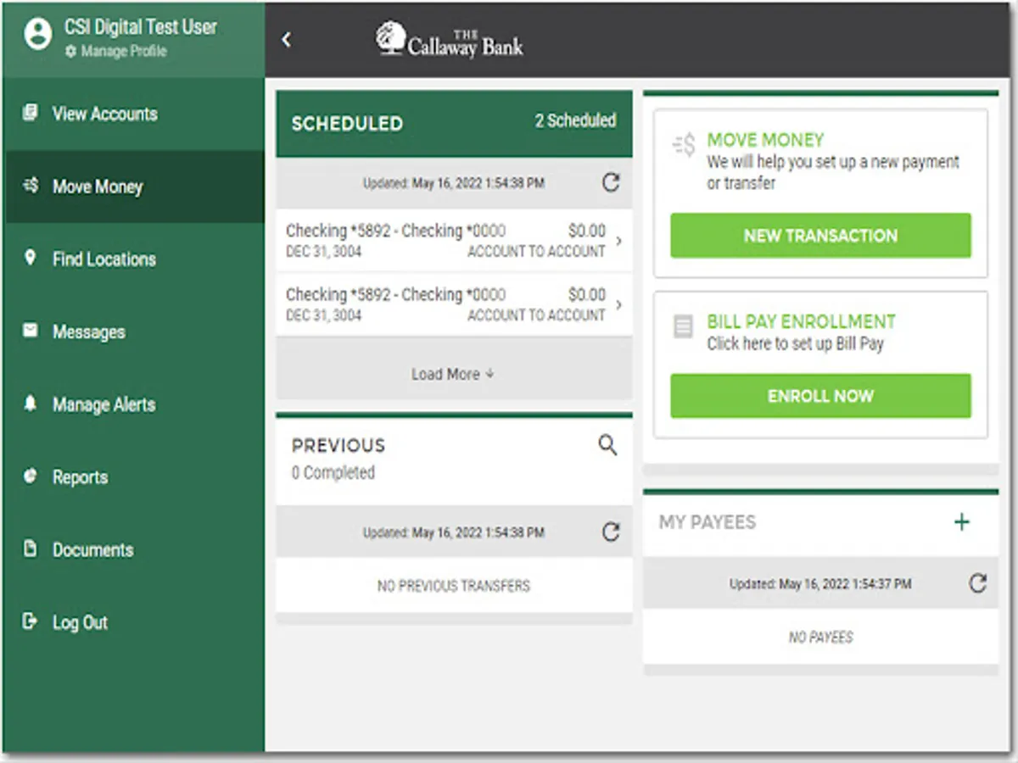Viewport: 1018px width, 763px height.
Task: Click the Reports pie chart icon
Action: (31, 476)
